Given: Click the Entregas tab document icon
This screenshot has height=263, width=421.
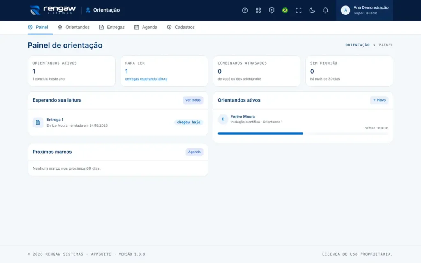Looking at the screenshot, I should tap(101, 27).
